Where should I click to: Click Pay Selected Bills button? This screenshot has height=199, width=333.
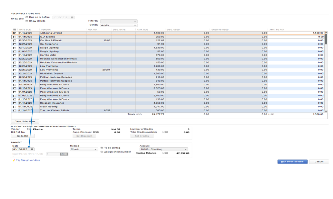tap(292, 161)
